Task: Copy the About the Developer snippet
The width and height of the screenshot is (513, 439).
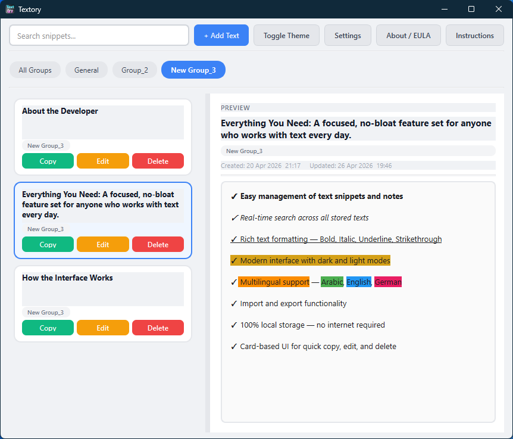Action: point(48,161)
